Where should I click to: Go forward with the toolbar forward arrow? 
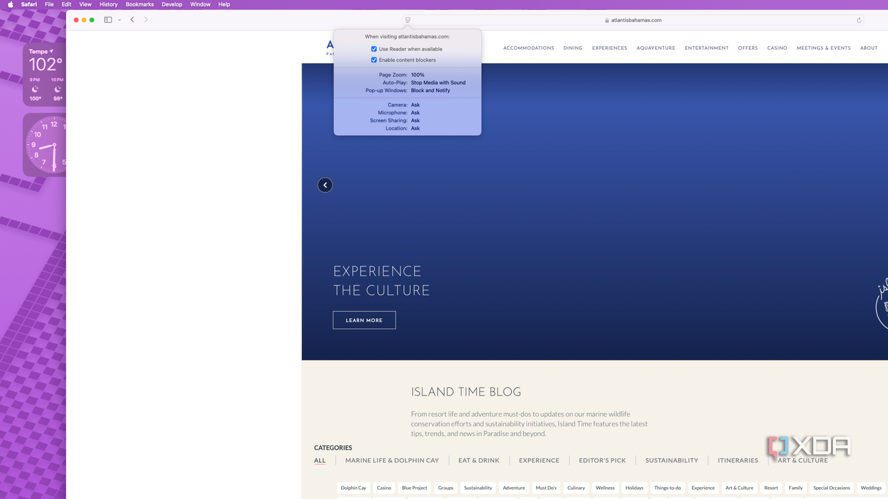pyautogui.click(x=146, y=20)
